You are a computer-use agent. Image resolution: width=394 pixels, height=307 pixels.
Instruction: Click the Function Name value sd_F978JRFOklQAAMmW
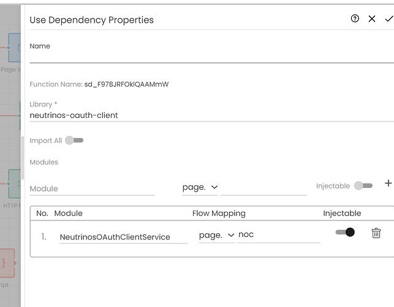126,84
